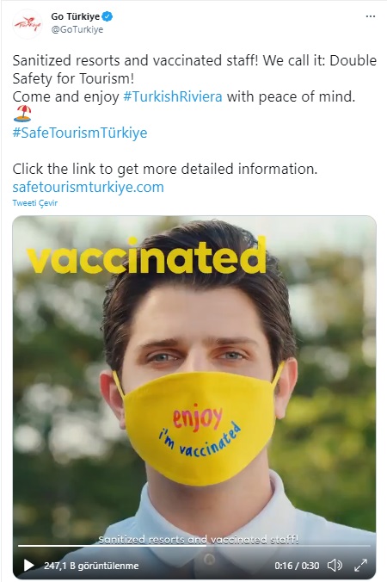
Task: Open the tweet's more options menu
Action: pos(370,16)
